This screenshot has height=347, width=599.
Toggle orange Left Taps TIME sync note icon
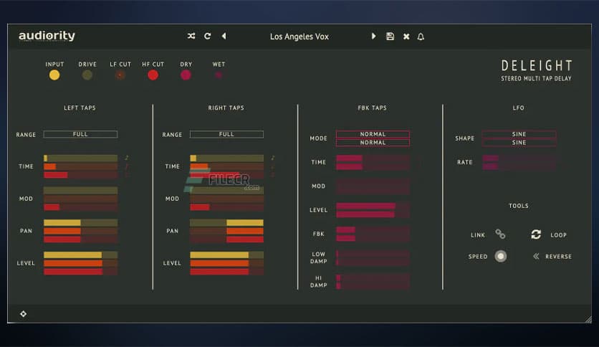tap(126, 166)
